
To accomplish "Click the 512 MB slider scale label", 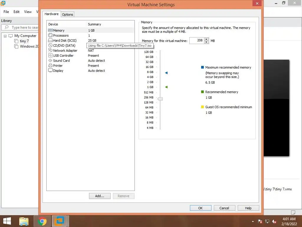I will coord(149,92).
